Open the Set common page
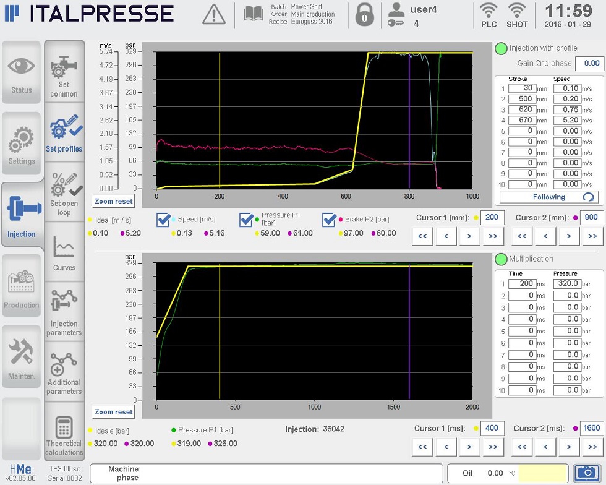Image resolution: width=606 pixels, height=485 pixels. pos(64,72)
